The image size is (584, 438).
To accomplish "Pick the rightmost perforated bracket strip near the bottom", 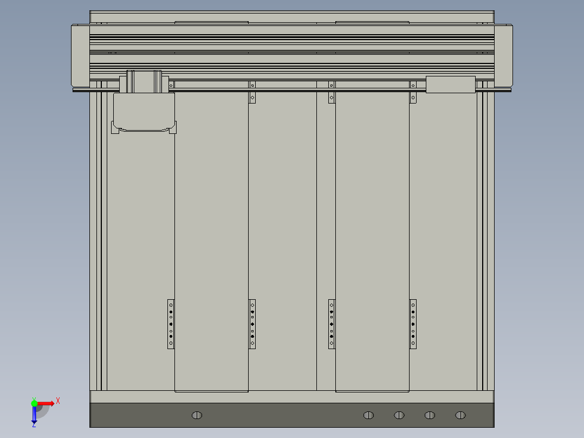I will tap(413, 324).
